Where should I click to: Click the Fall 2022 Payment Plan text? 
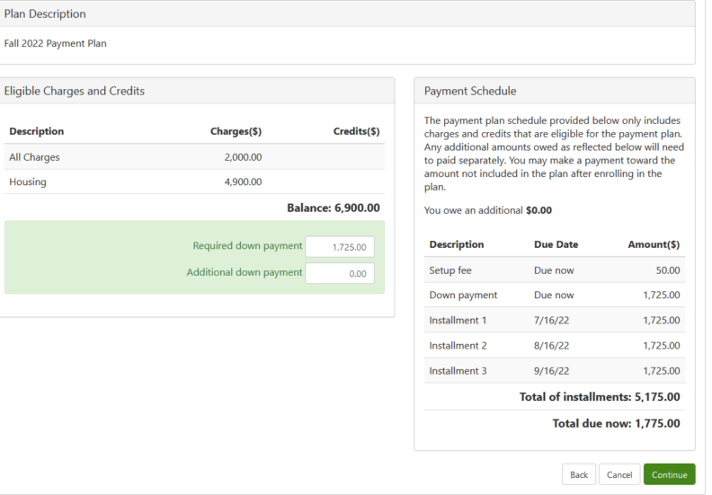click(56, 43)
